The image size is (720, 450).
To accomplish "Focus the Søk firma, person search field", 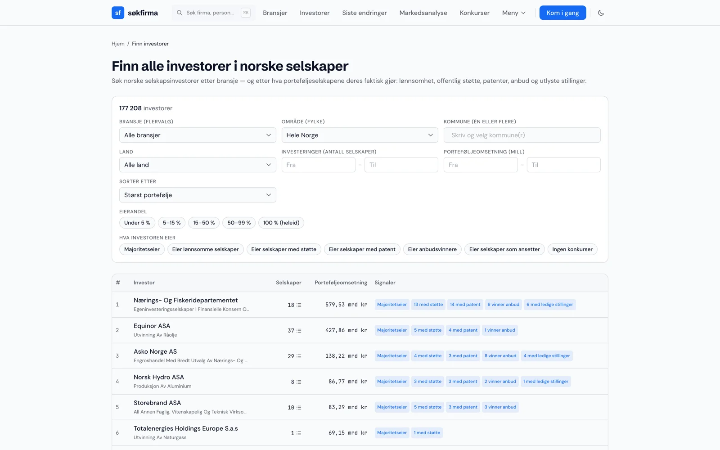I will point(213,13).
